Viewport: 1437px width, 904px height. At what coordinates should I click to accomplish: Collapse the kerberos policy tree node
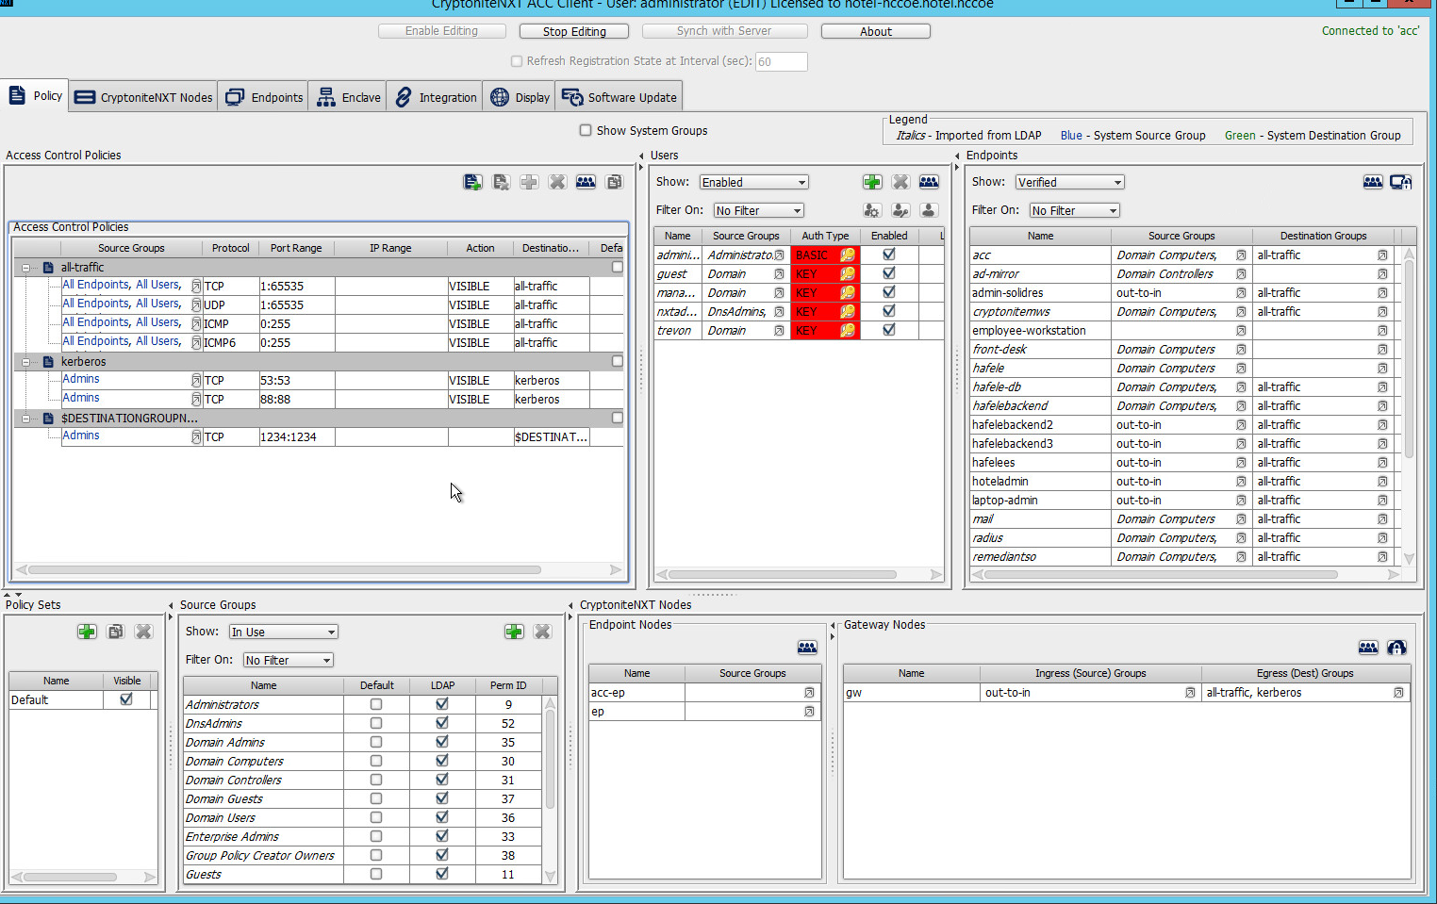[25, 362]
